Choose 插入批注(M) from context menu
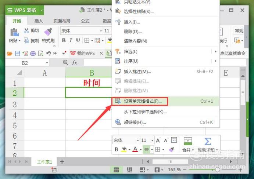This screenshot has height=179, width=254. [x=165, y=72]
